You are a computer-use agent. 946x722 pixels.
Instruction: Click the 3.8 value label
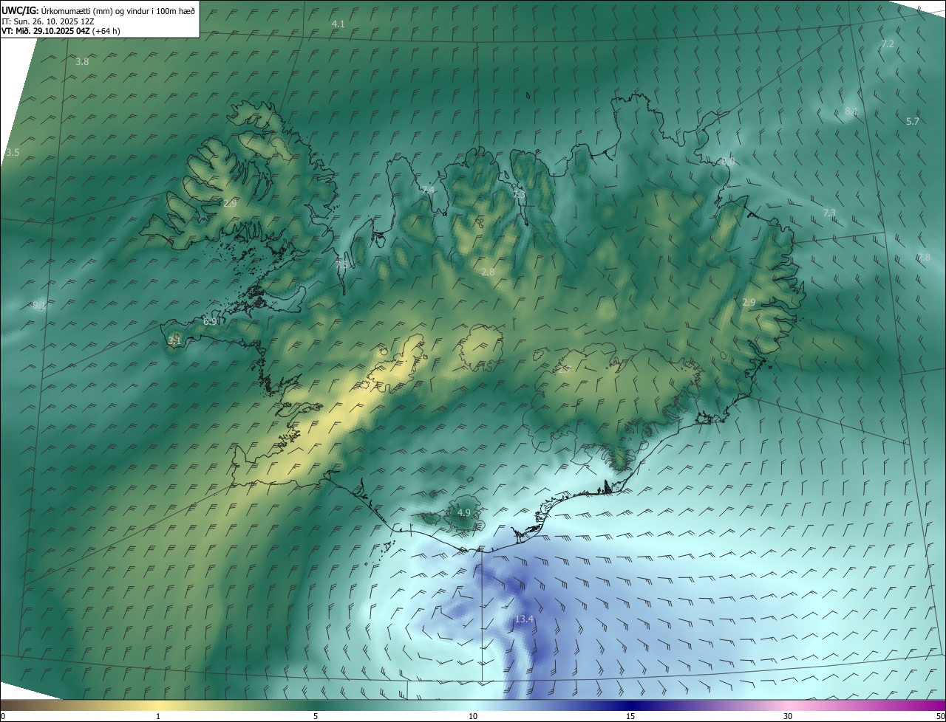(x=82, y=62)
